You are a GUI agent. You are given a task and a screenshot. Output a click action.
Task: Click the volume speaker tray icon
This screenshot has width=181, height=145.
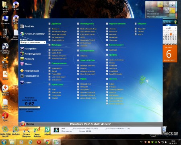click(x=166, y=142)
